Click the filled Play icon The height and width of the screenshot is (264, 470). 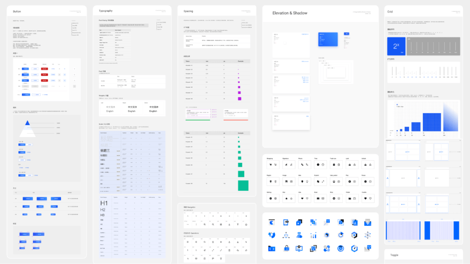pyautogui.click(x=349, y=181)
